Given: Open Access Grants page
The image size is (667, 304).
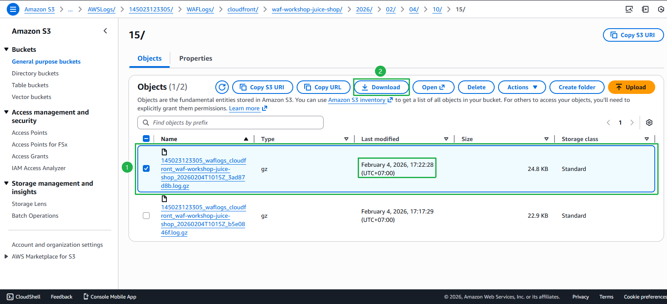Looking at the screenshot, I should coord(30,156).
